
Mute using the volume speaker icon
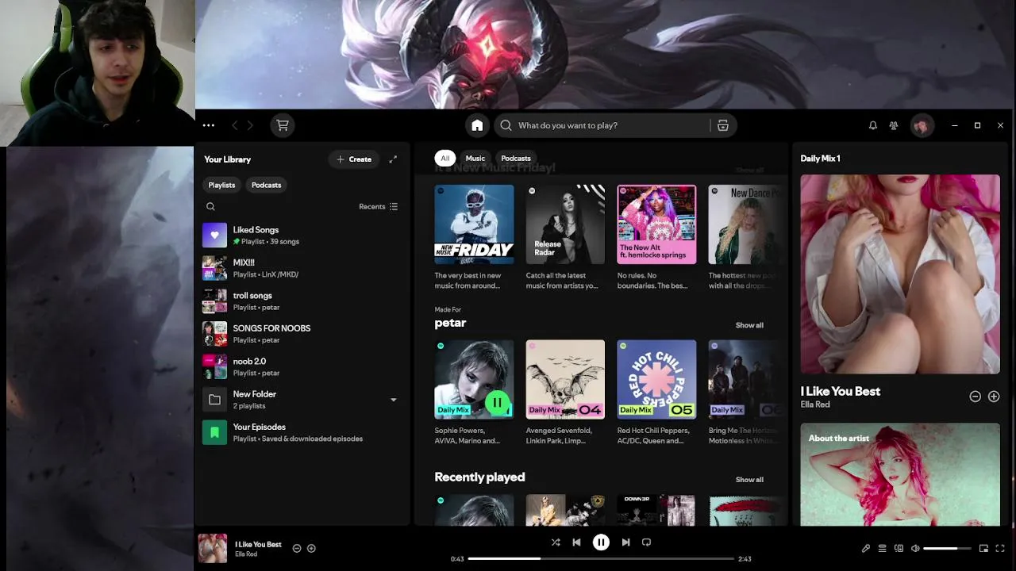pos(915,548)
